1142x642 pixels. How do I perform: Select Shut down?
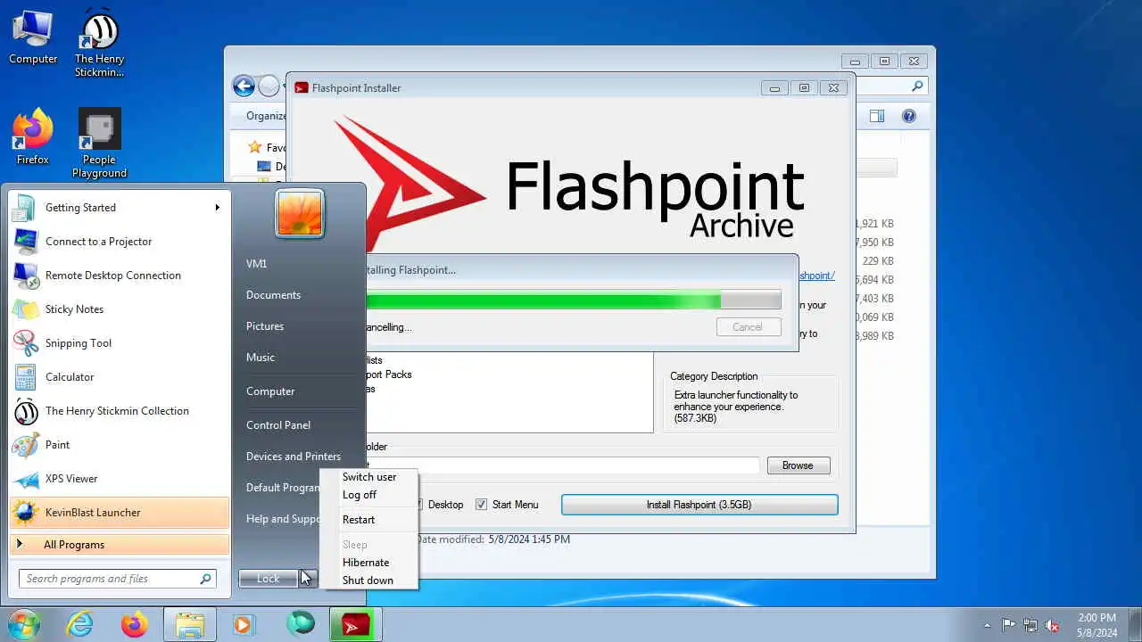368,580
